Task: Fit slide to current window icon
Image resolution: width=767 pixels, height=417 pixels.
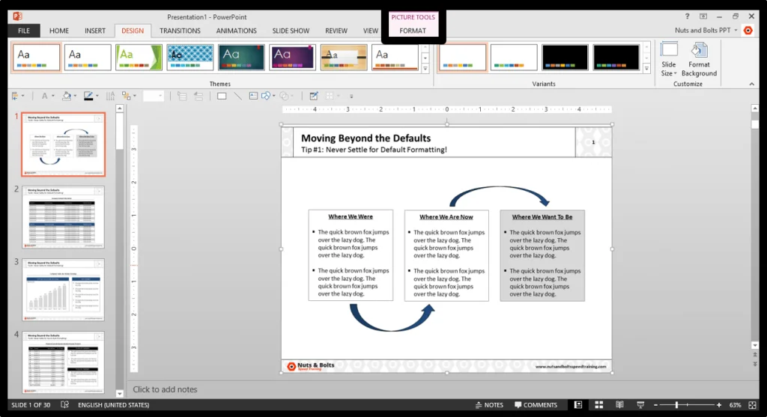Action: pos(752,405)
